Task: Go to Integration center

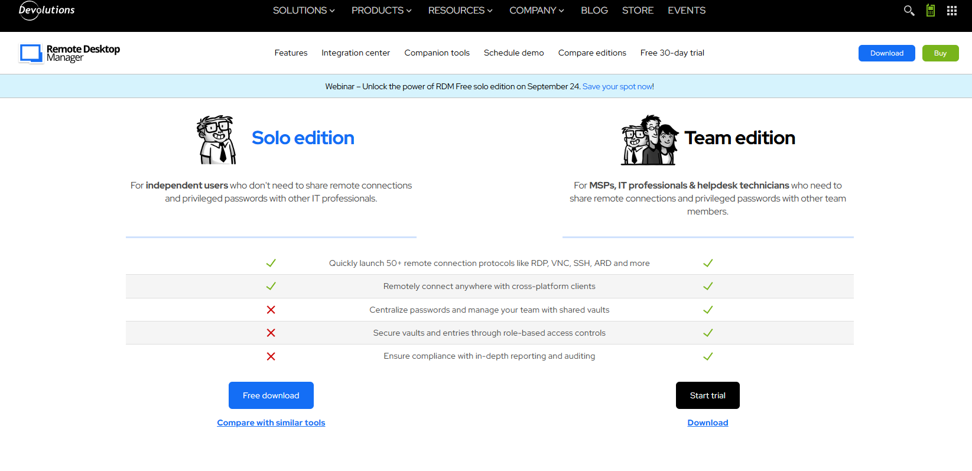Action: pyautogui.click(x=356, y=53)
